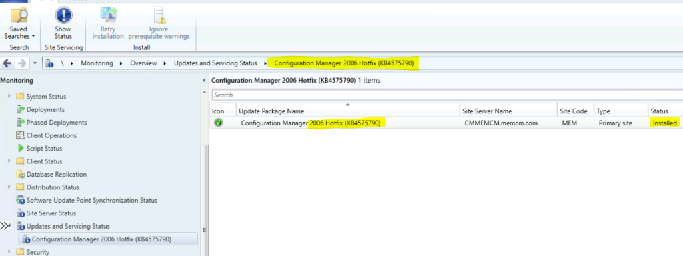The height and width of the screenshot is (256, 683).
Task: Select the Security folder icon
Action: 20,251
